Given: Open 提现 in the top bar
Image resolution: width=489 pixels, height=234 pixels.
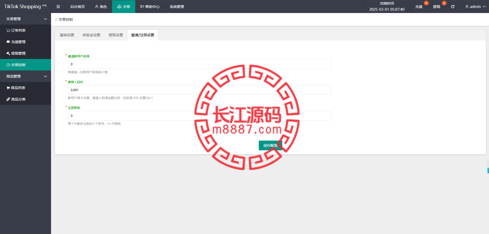Looking at the screenshot, I should pyautogui.click(x=436, y=7).
